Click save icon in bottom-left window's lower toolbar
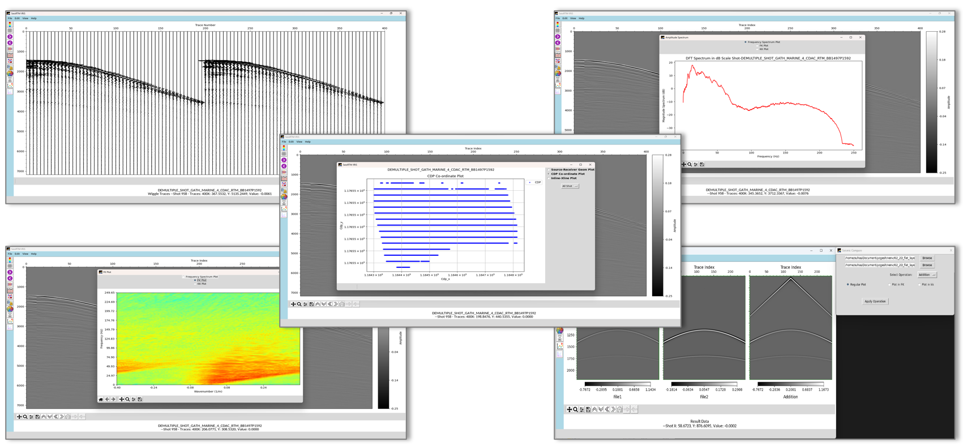963x445 pixels. [37, 417]
